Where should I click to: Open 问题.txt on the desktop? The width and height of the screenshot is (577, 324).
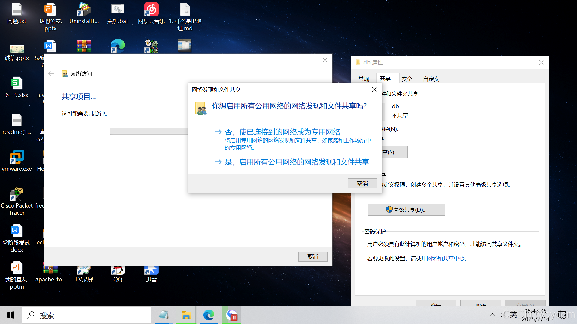17,10
